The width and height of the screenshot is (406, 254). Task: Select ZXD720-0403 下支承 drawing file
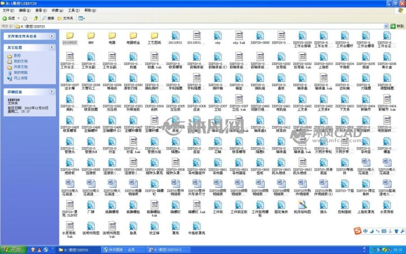[345, 103]
